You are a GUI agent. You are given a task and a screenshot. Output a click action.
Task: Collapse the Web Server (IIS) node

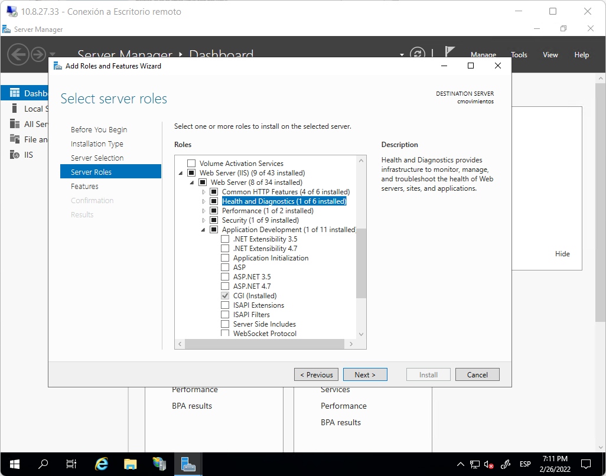tap(181, 172)
